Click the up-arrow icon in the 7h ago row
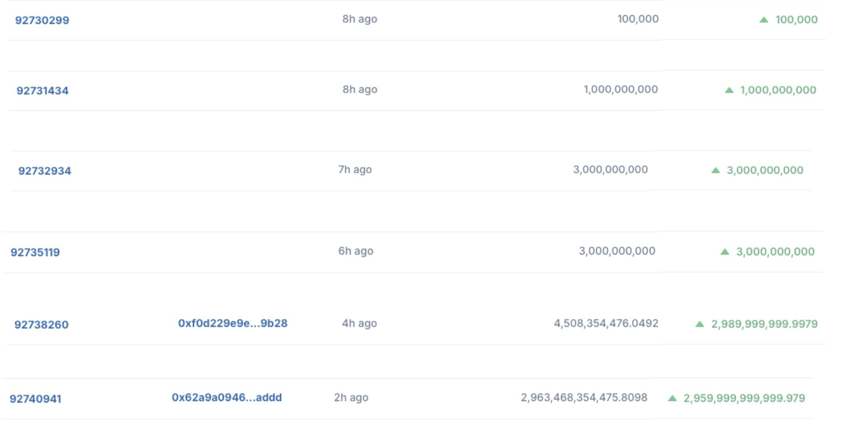 point(716,170)
